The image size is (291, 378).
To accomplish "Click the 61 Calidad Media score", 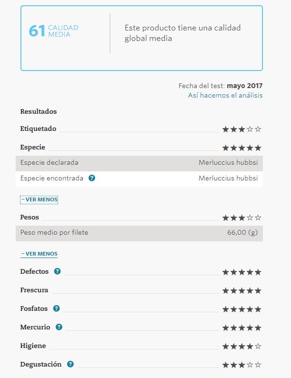I will point(53,31).
